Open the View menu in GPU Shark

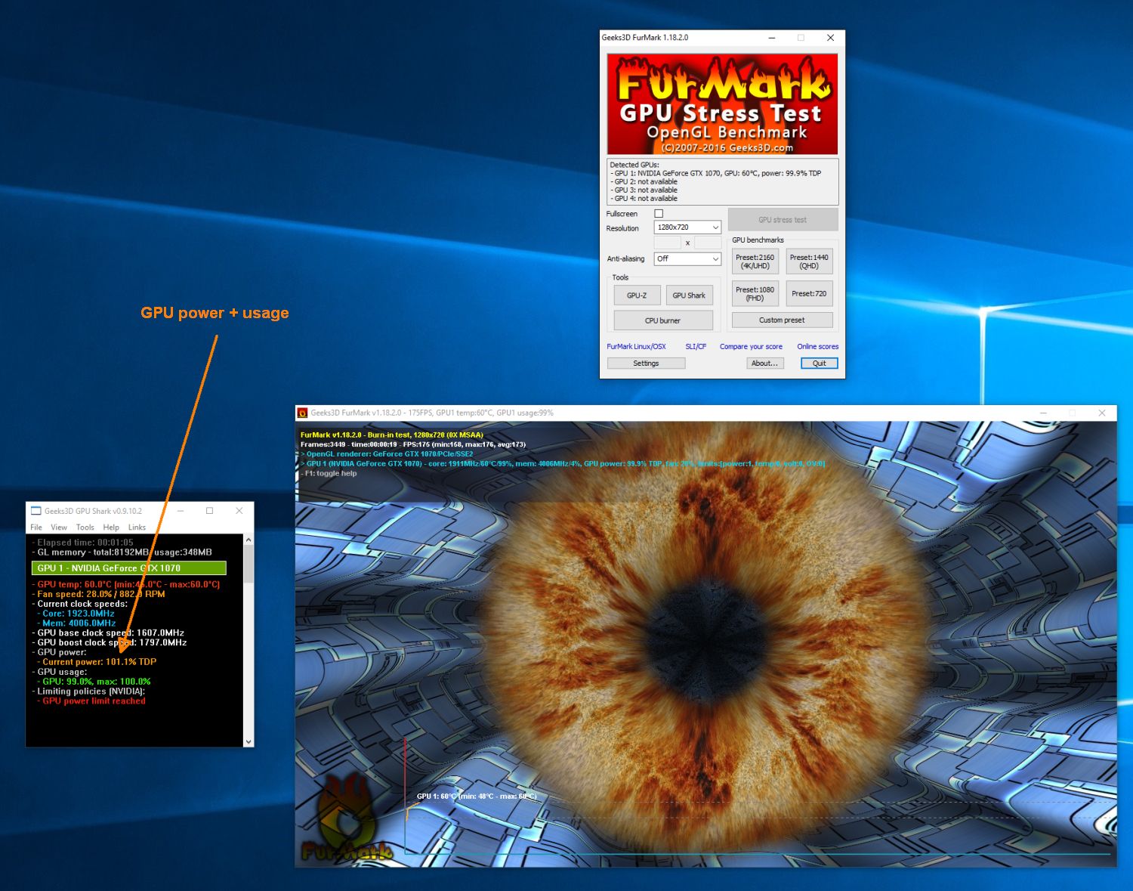tap(59, 527)
